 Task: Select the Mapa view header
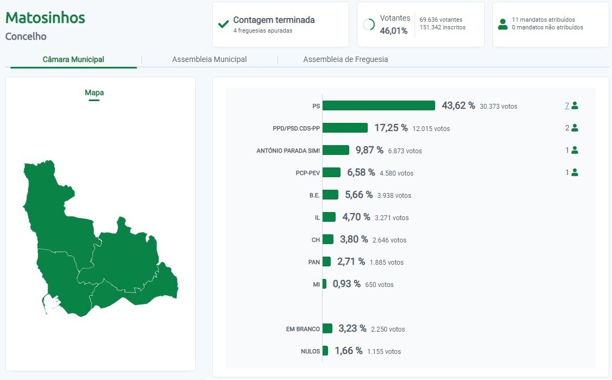tap(94, 92)
